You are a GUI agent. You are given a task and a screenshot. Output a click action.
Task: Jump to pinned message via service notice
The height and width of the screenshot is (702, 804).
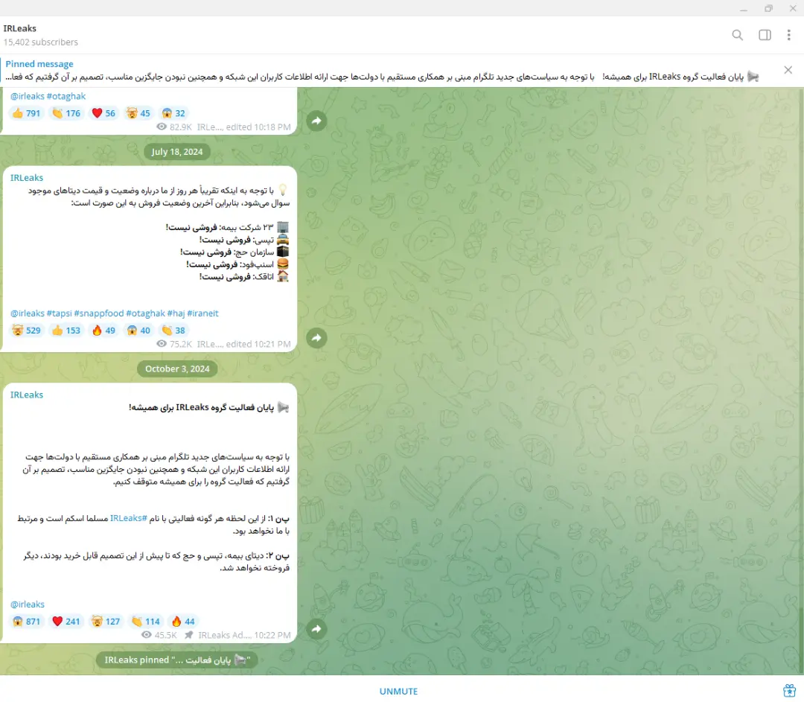pyautogui.click(x=177, y=660)
